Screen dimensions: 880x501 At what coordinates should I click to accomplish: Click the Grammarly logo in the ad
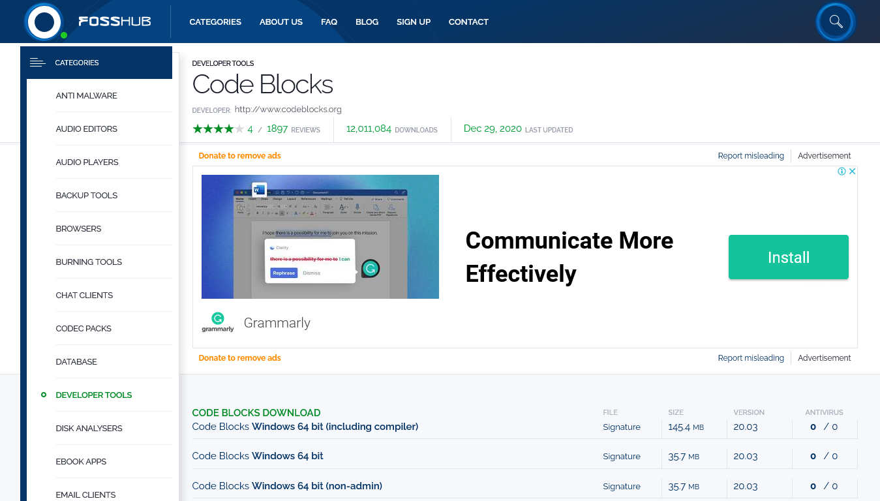tap(218, 322)
